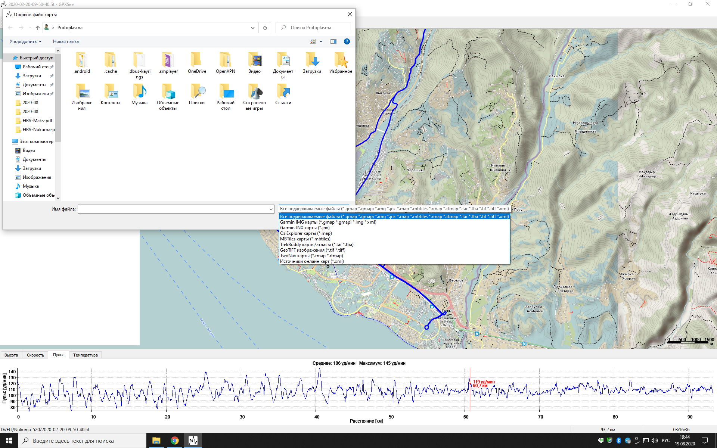Open Windows Start menu

(x=9, y=441)
